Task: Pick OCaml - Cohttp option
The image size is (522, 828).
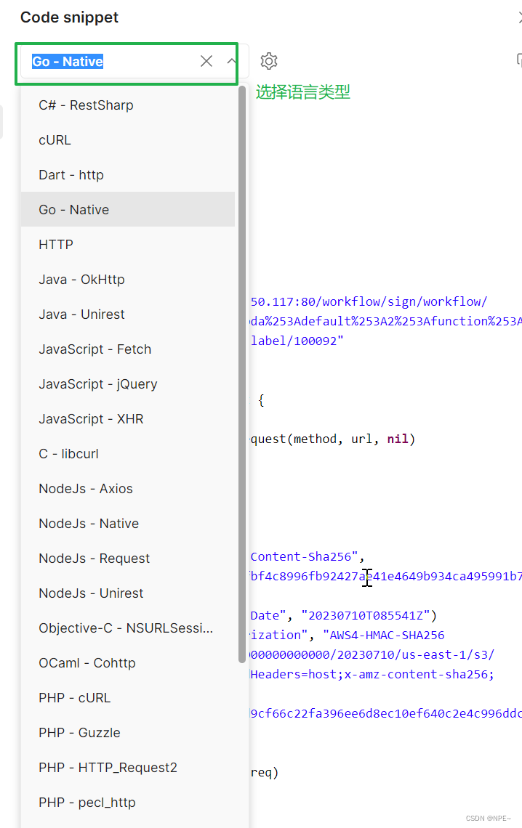Action: tap(128, 662)
